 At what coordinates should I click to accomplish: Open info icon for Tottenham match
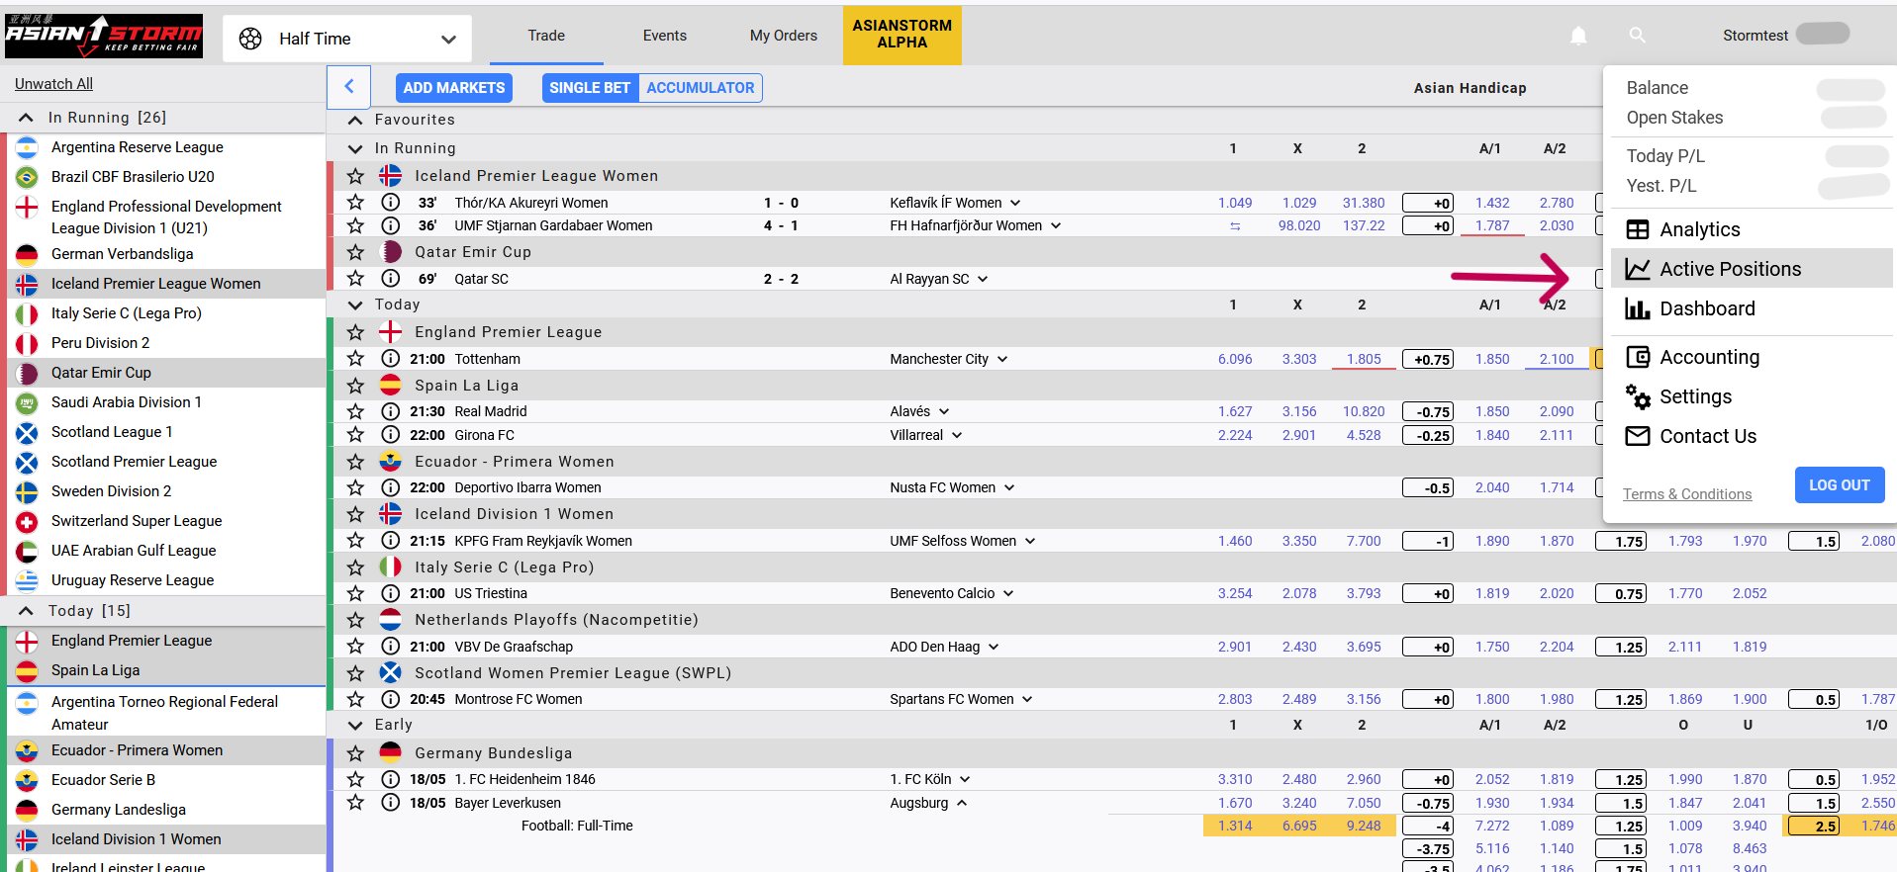pos(391,359)
